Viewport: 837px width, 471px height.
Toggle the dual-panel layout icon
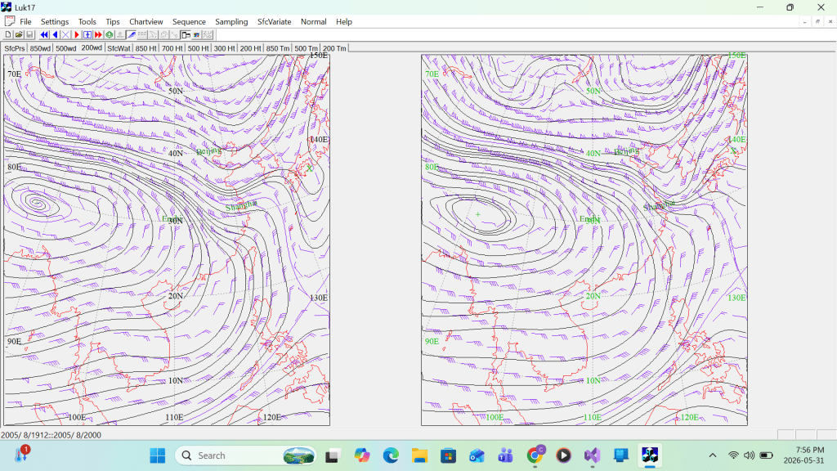point(186,34)
